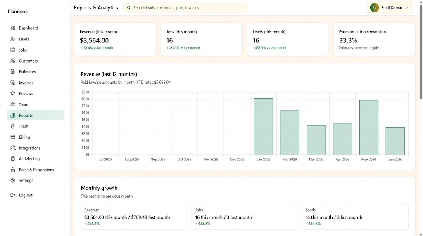Click the scrollbar down arrow
The image size is (423, 236).
click(x=421, y=234)
